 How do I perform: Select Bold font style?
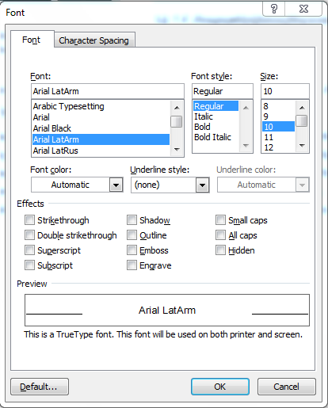(x=215, y=127)
